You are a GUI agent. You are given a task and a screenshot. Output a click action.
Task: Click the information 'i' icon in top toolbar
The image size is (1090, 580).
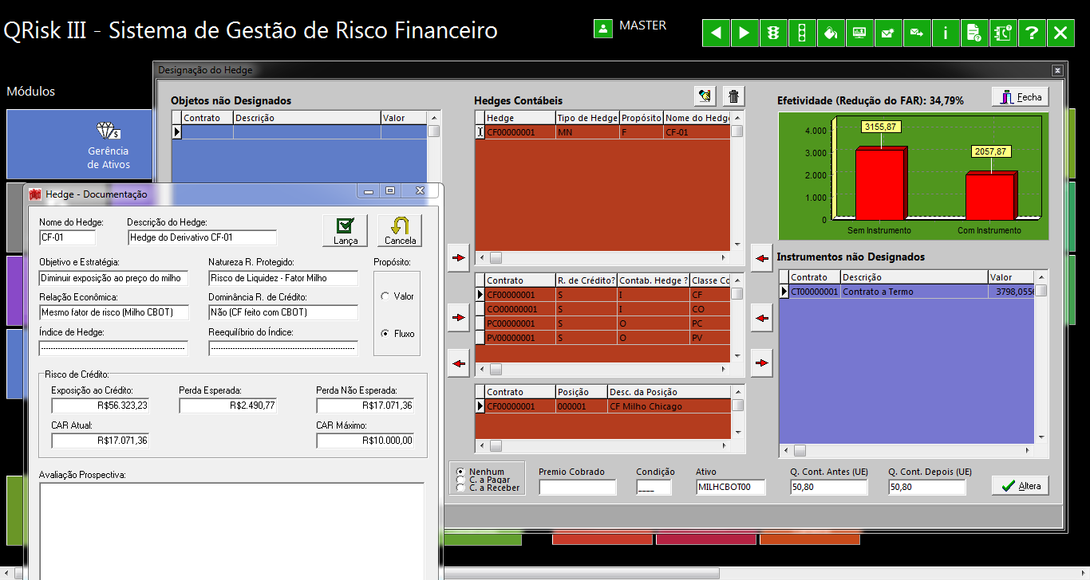coord(946,33)
